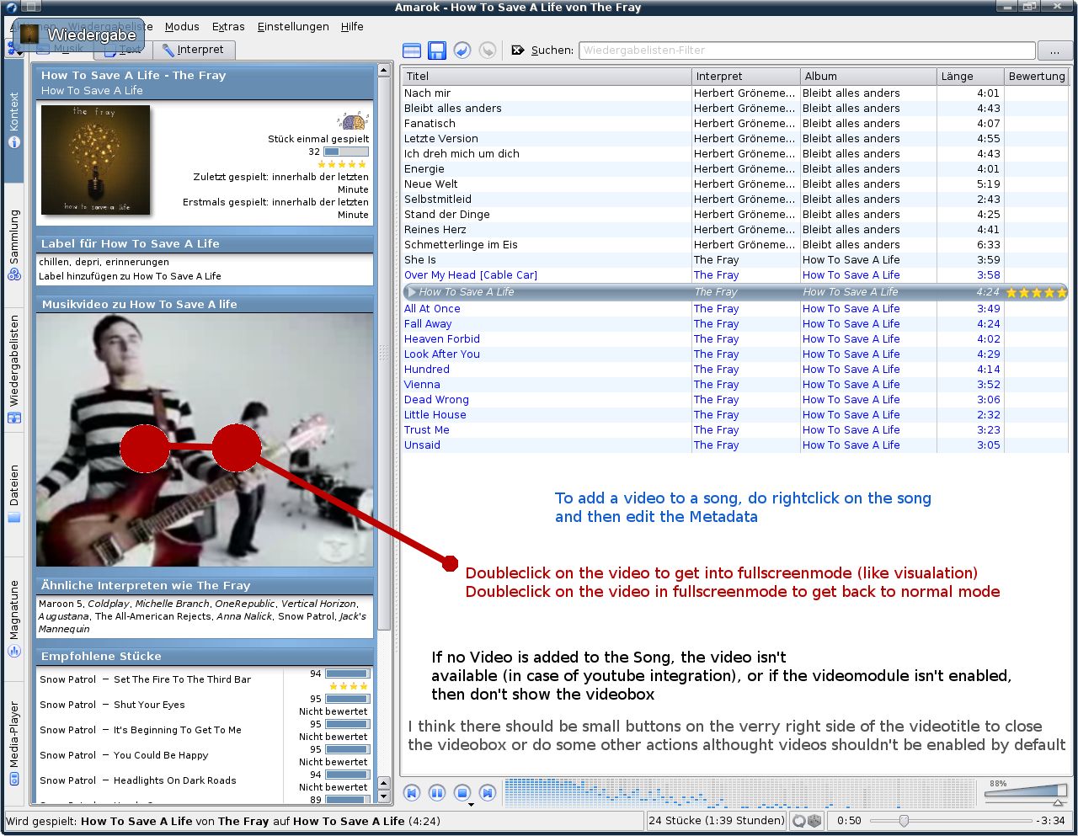Switch to the Text context tab
1078x836 pixels.
[x=122, y=50]
